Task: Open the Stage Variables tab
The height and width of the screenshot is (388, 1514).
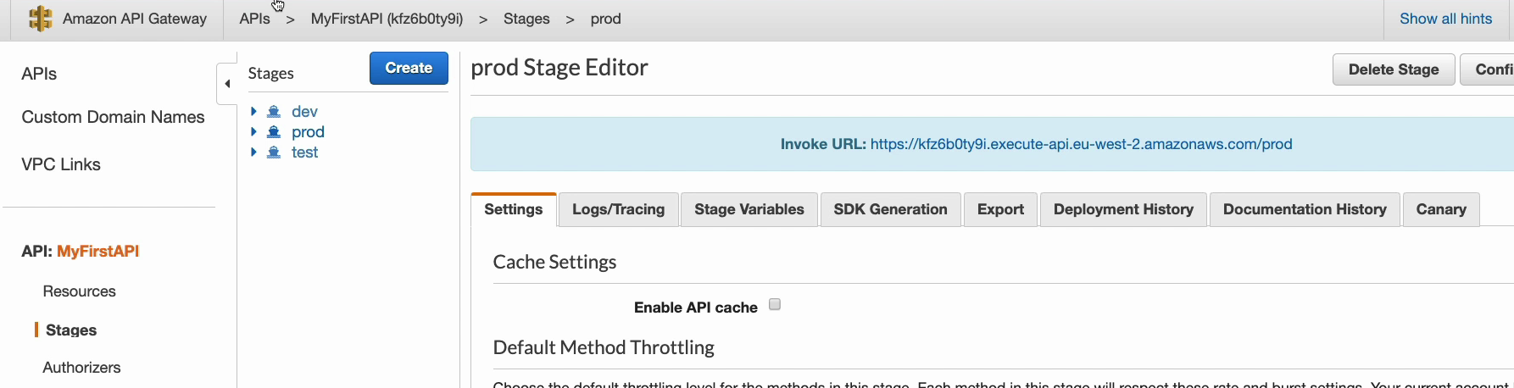Action: (x=749, y=209)
